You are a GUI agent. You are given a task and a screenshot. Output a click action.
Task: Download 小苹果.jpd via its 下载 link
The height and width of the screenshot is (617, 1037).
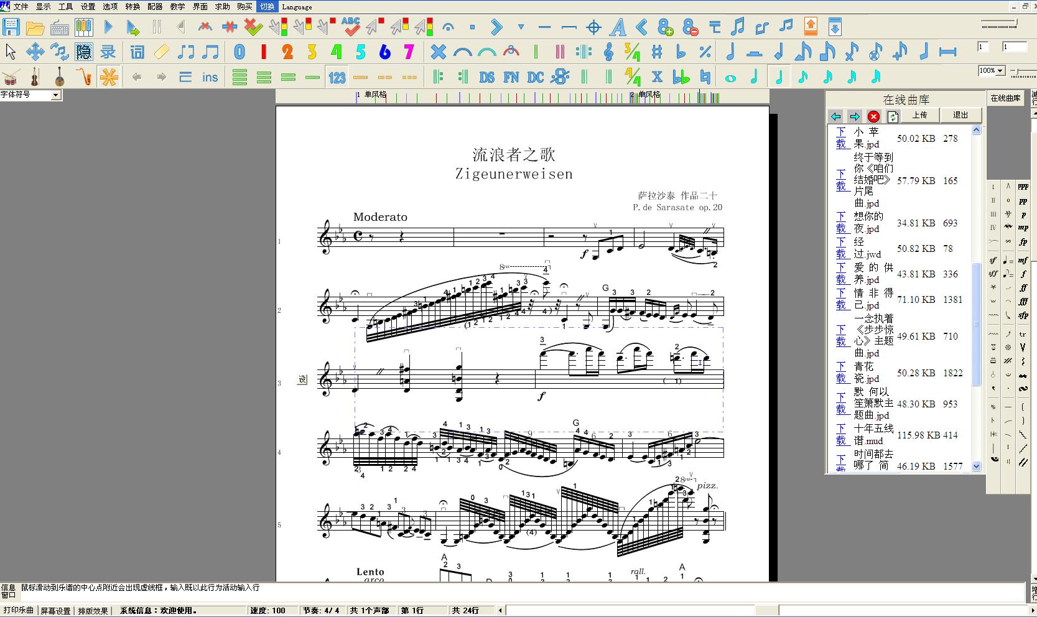(841, 137)
